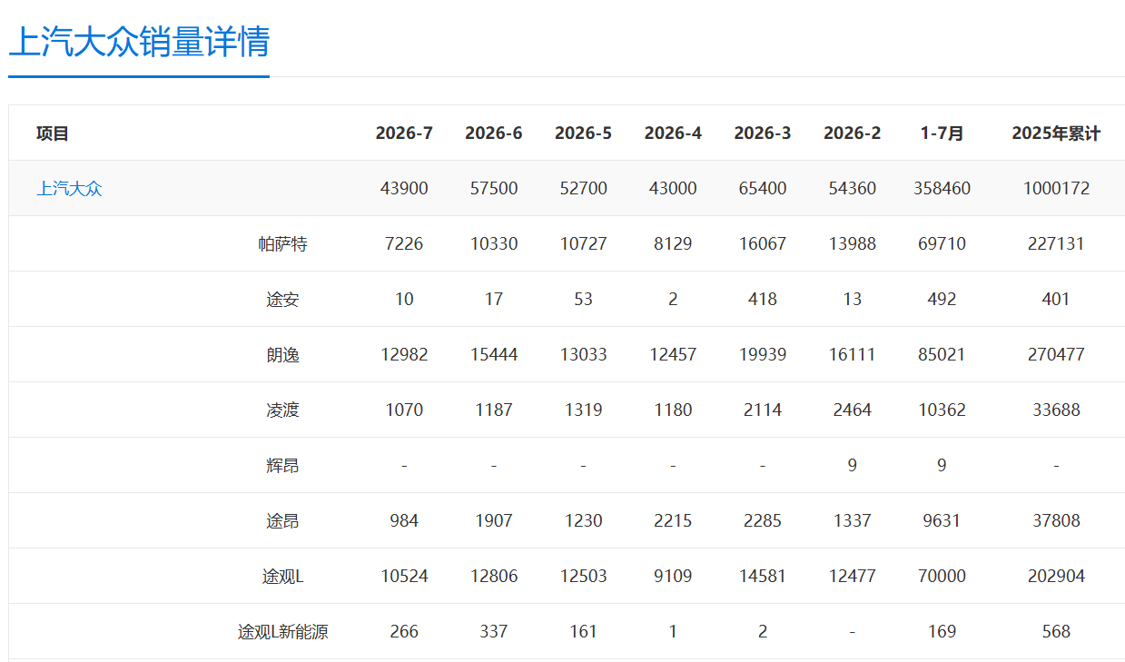Image resolution: width=1125 pixels, height=662 pixels.
Task: Click 凌渡 cumulative value 33688
Action: [x=1056, y=410]
